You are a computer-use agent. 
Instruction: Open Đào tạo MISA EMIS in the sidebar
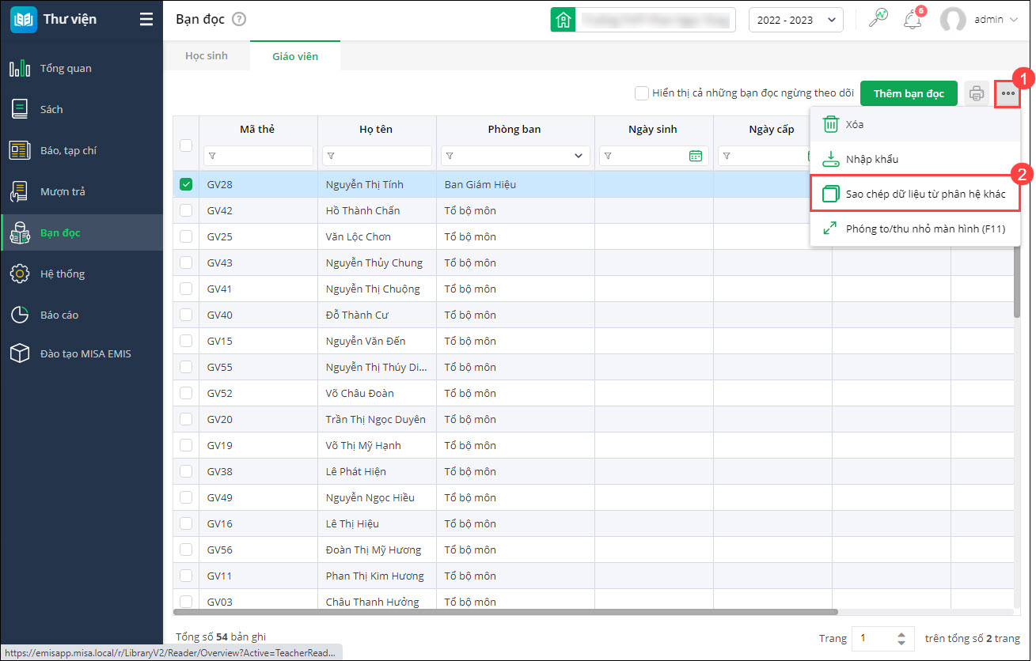(82, 353)
